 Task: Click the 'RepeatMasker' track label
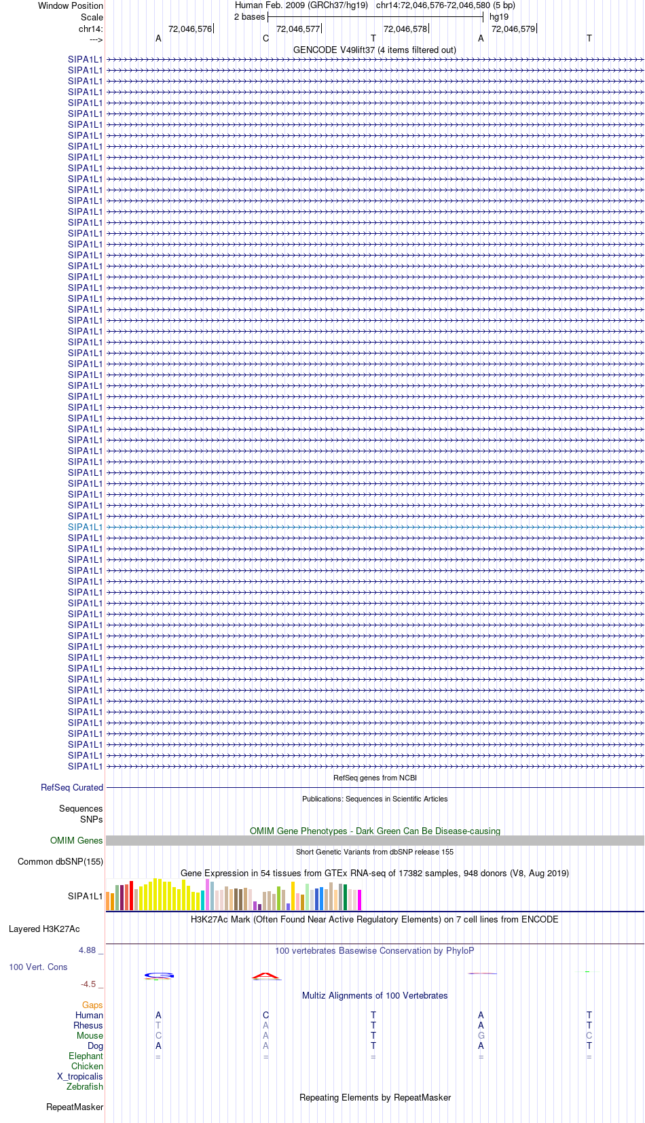click(75, 1107)
